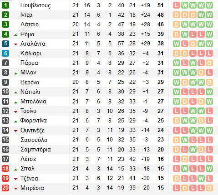
Task: Click the blue rank 5 position badge
Action: point(5,44)
